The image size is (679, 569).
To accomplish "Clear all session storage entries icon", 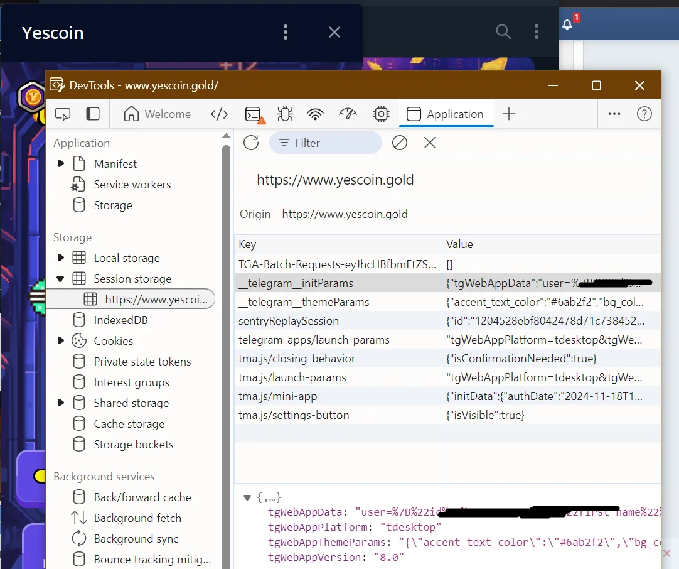I will [399, 143].
